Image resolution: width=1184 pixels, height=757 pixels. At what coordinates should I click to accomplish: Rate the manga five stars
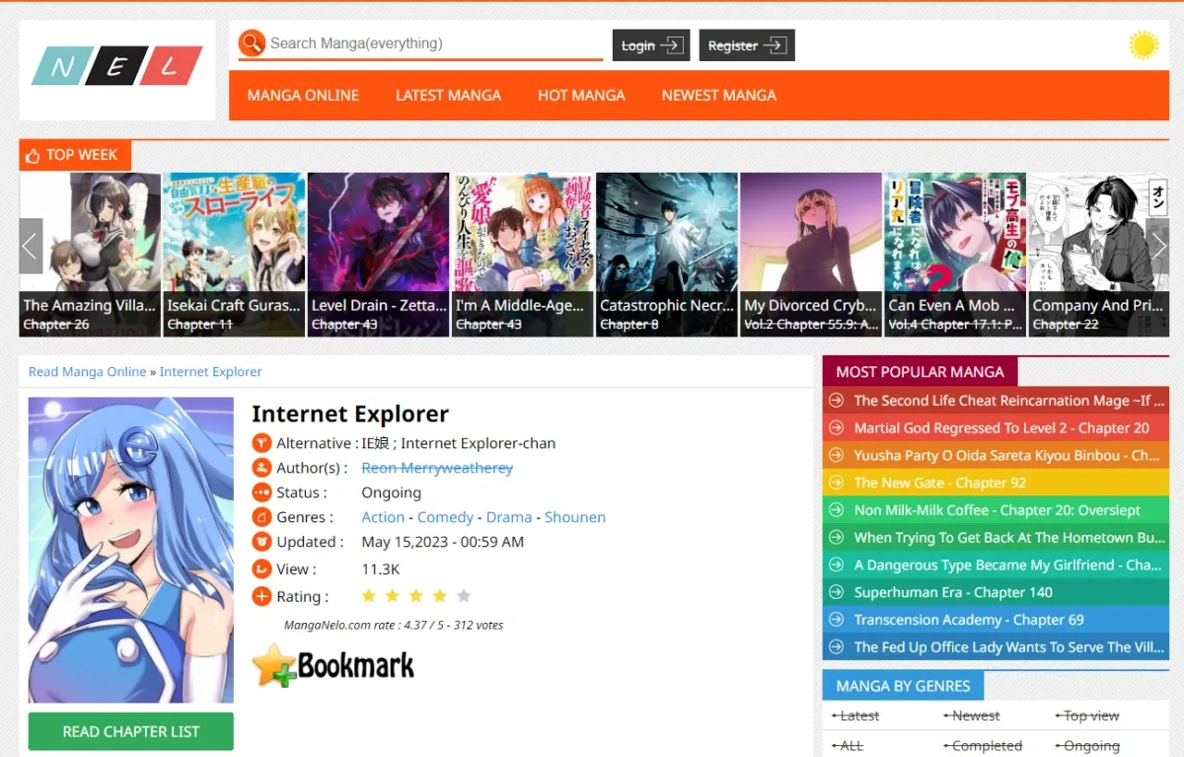pyautogui.click(x=464, y=596)
